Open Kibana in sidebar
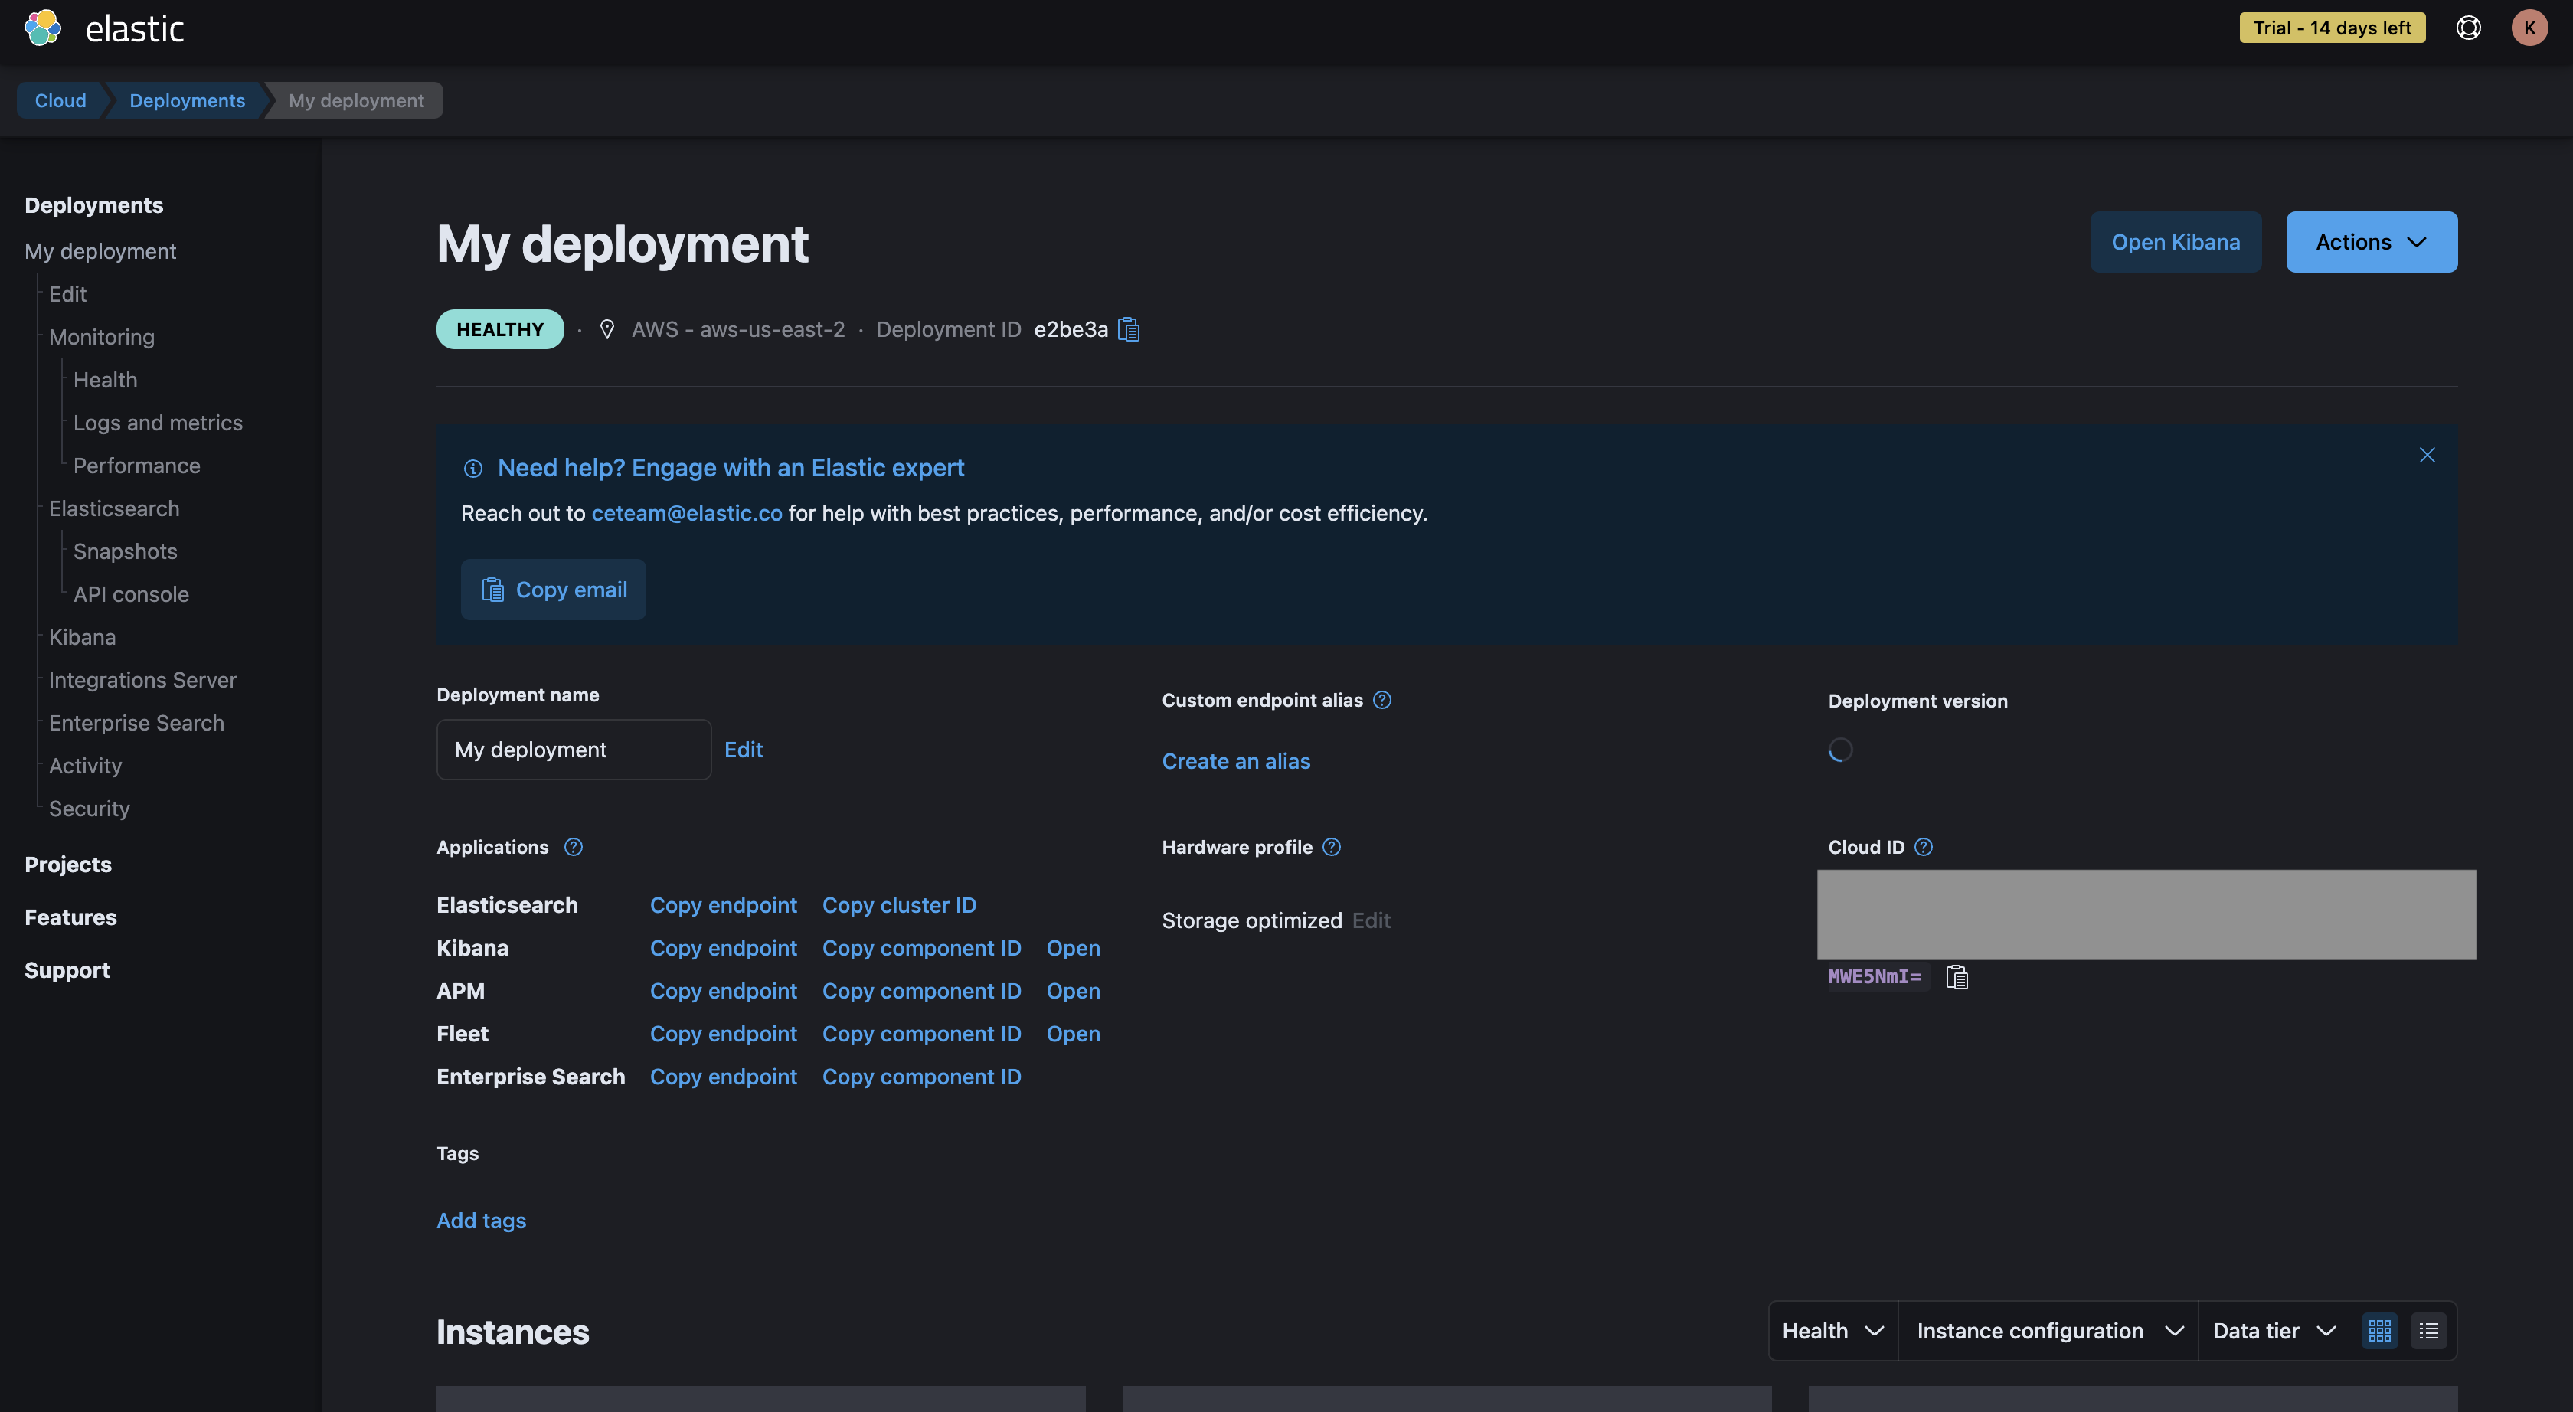The width and height of the screenshot is (2573, 1412). pyautogui.click(x=82, y=638)
